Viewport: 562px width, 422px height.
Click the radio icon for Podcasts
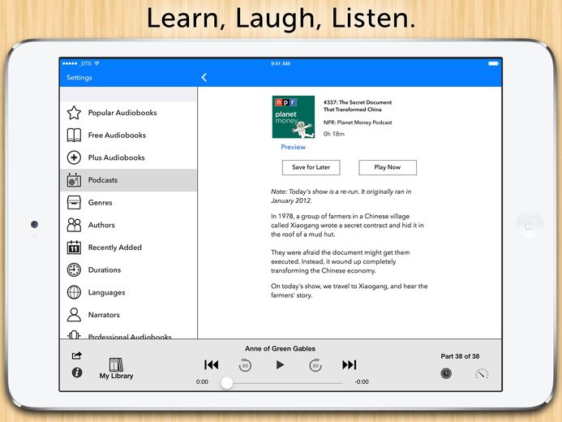tap(74, 180)
